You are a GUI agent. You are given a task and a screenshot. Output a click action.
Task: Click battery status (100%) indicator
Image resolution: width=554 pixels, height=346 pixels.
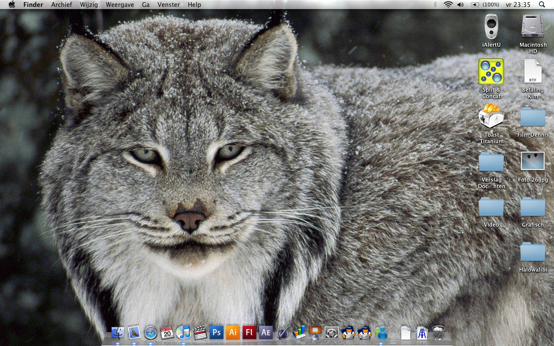coord(485,4)
